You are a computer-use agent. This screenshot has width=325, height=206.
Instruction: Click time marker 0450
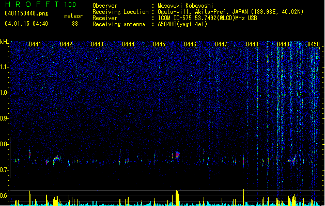pyautogui.click(x=314, y=44)
